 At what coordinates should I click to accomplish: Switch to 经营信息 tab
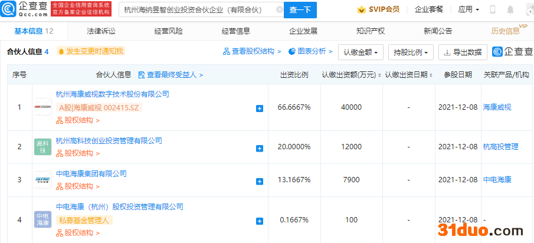[x=236, y=31]
